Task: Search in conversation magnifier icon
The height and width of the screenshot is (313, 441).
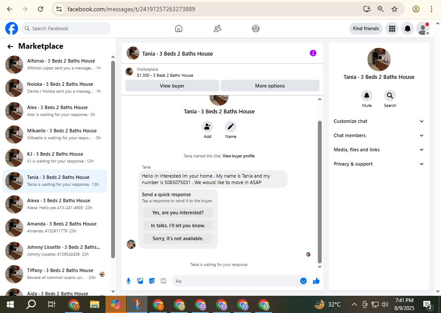Action: [x=390, y=96]
